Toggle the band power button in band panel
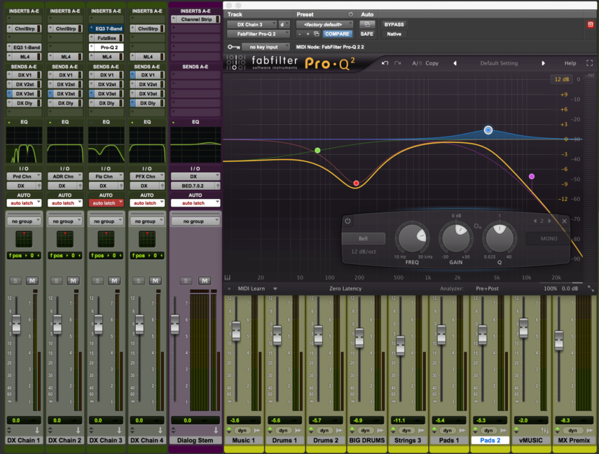The image size is (599, 454). 347,221
